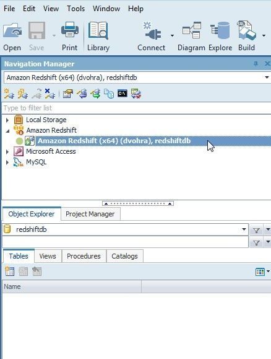271x359 pixels.
Task: Switch to the Procedures tab
Action: 84,256
